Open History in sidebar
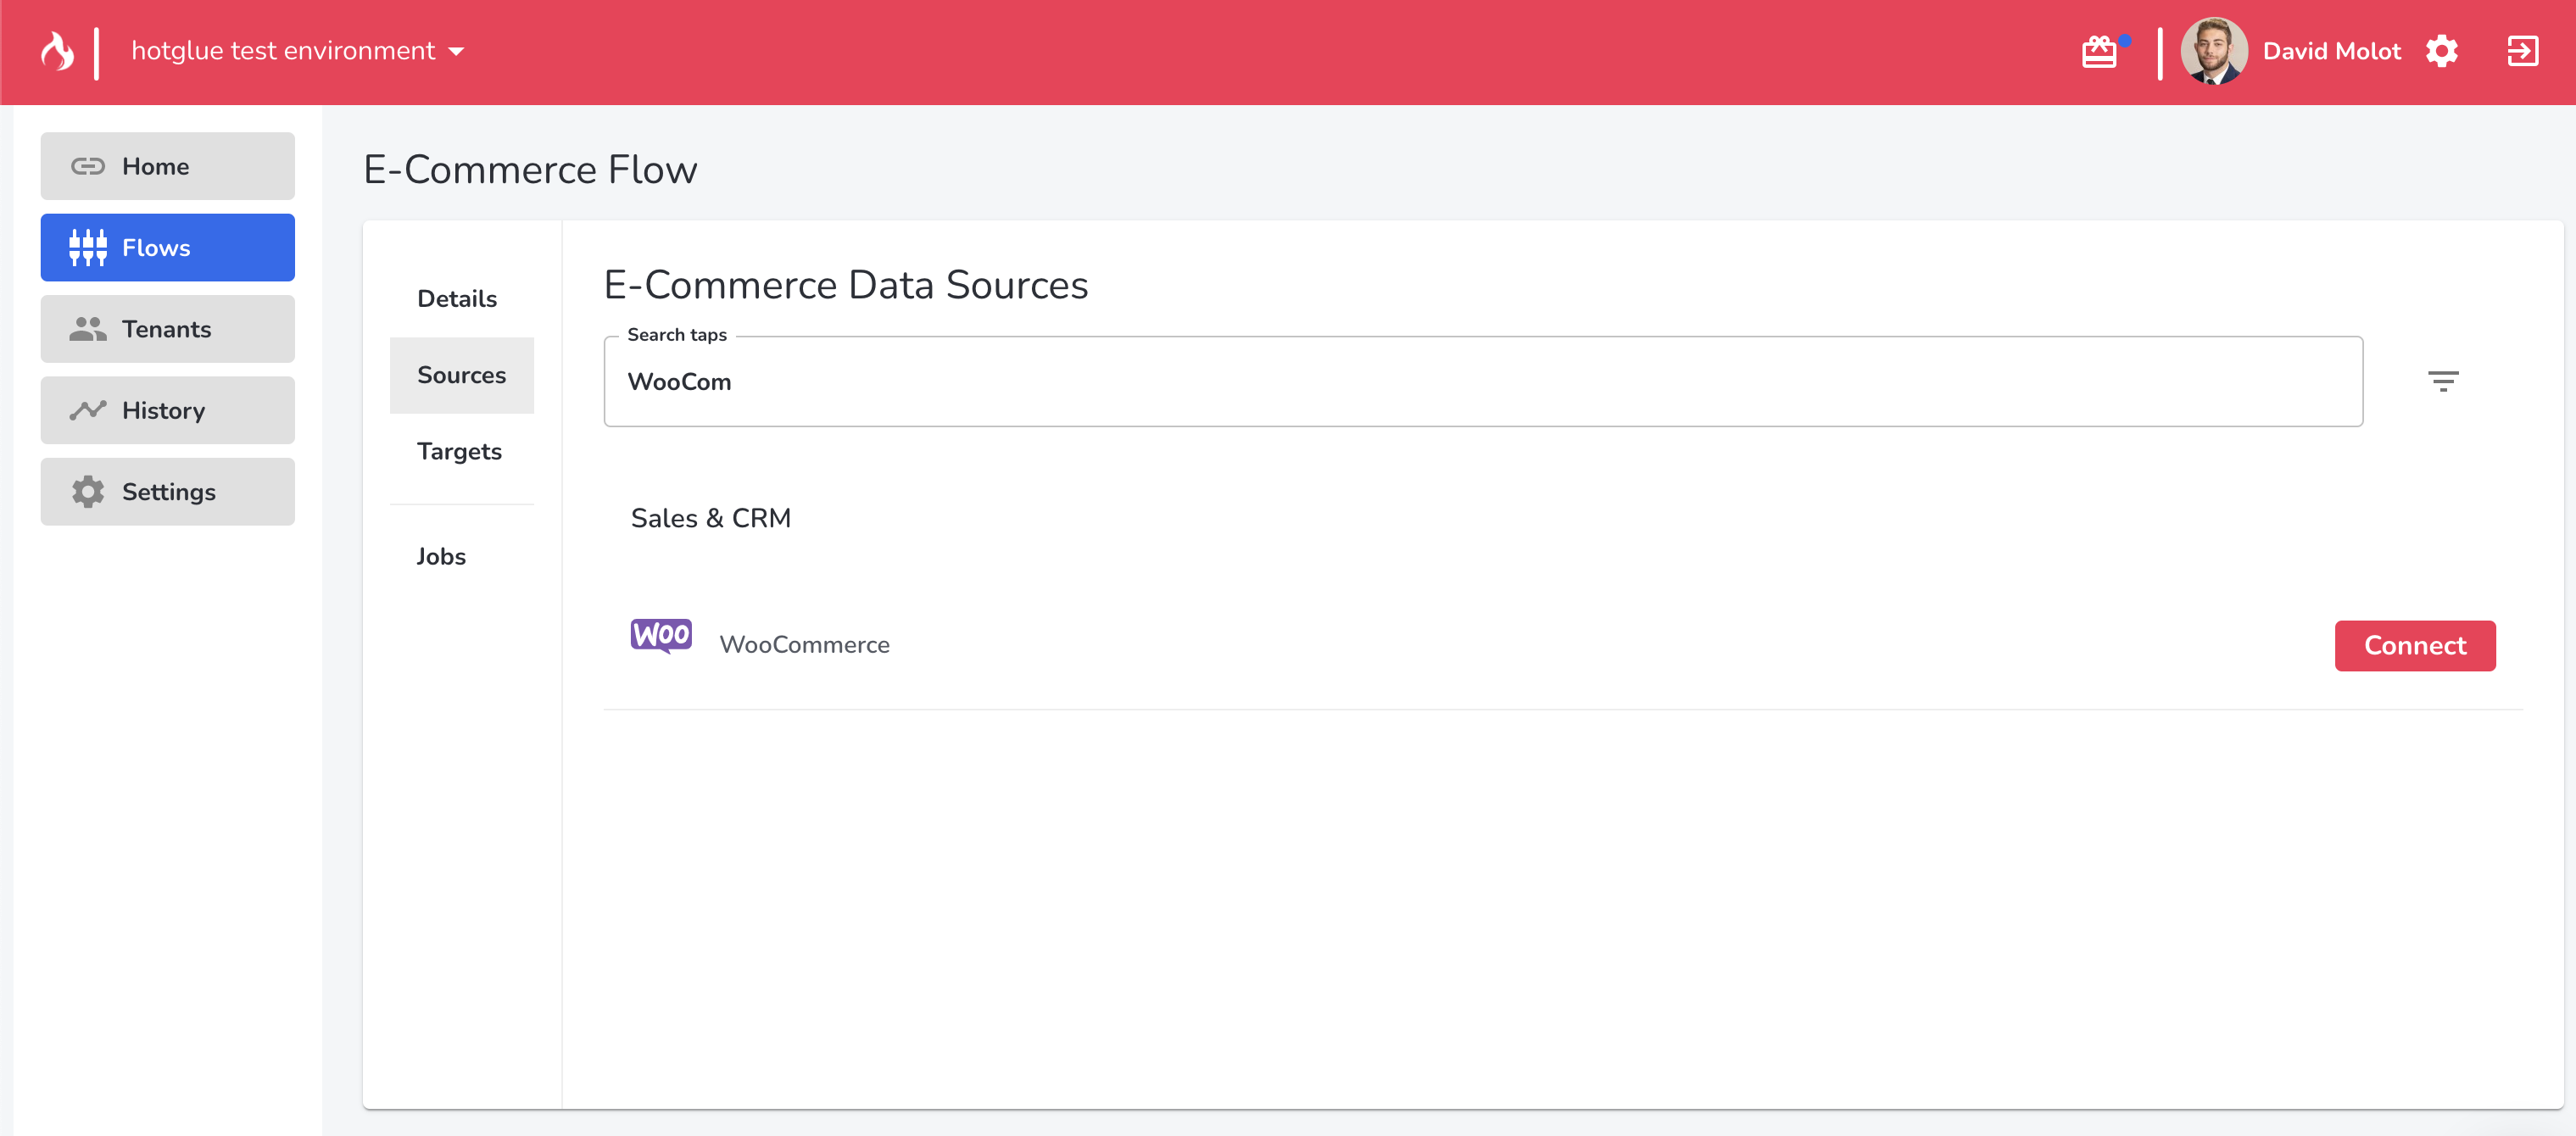This screenshot has width=2576, height=1136. click(167, 411)
